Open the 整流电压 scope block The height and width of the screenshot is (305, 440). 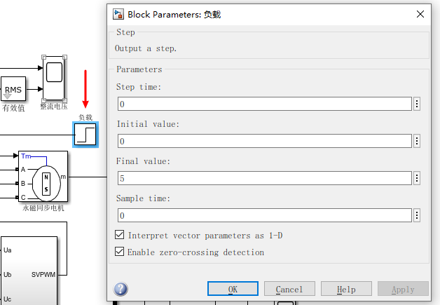click(x=54, y=79)
